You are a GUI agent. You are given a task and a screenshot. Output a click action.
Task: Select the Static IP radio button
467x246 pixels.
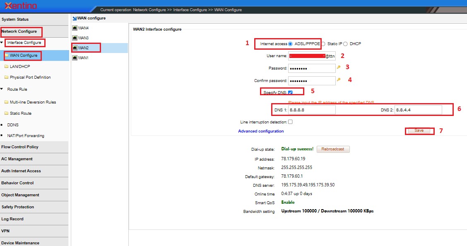323,44
